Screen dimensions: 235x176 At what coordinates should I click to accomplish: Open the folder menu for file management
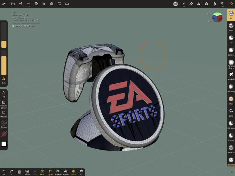click(12, 4)
